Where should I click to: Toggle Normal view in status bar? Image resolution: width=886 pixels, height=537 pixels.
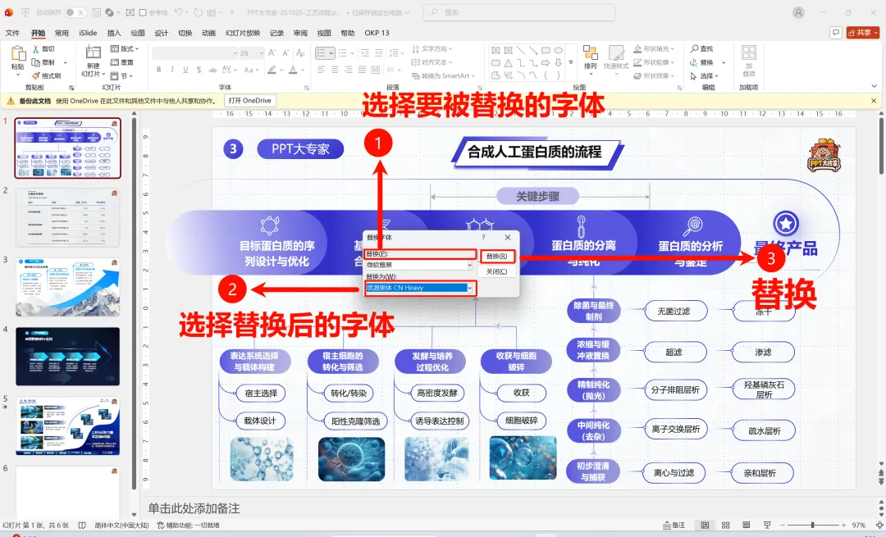[x=706, y=526]
